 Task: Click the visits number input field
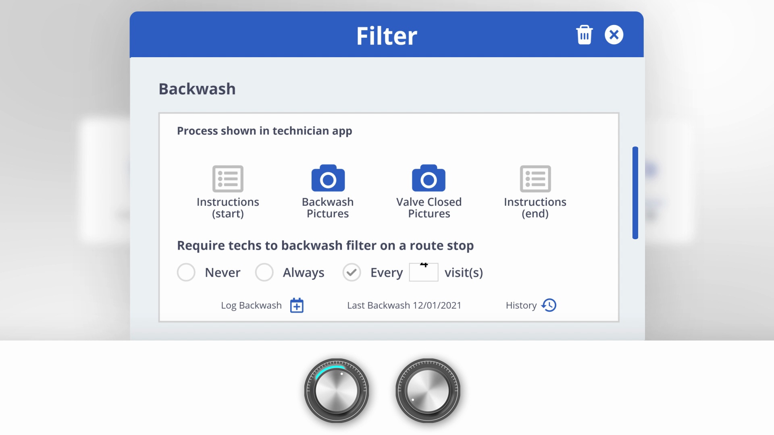point(423,272)
